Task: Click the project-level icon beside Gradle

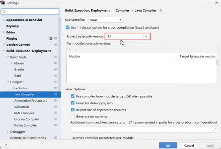Action: coord(56,70)
